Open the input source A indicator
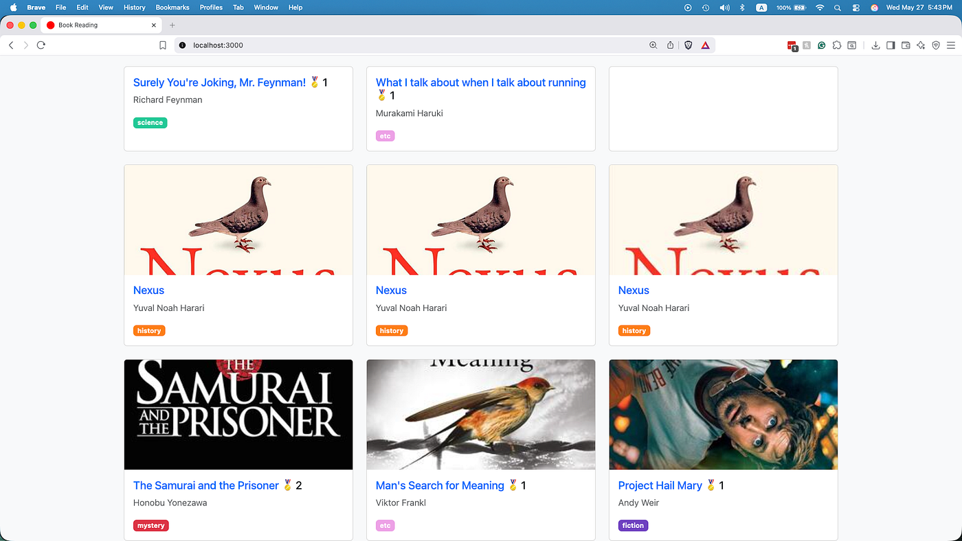The width and height of the screenshot is (962, 541). pos(761,8)
